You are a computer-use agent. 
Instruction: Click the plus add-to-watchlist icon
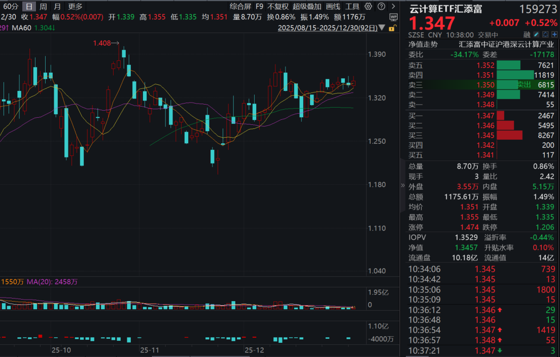coord(554,34)
